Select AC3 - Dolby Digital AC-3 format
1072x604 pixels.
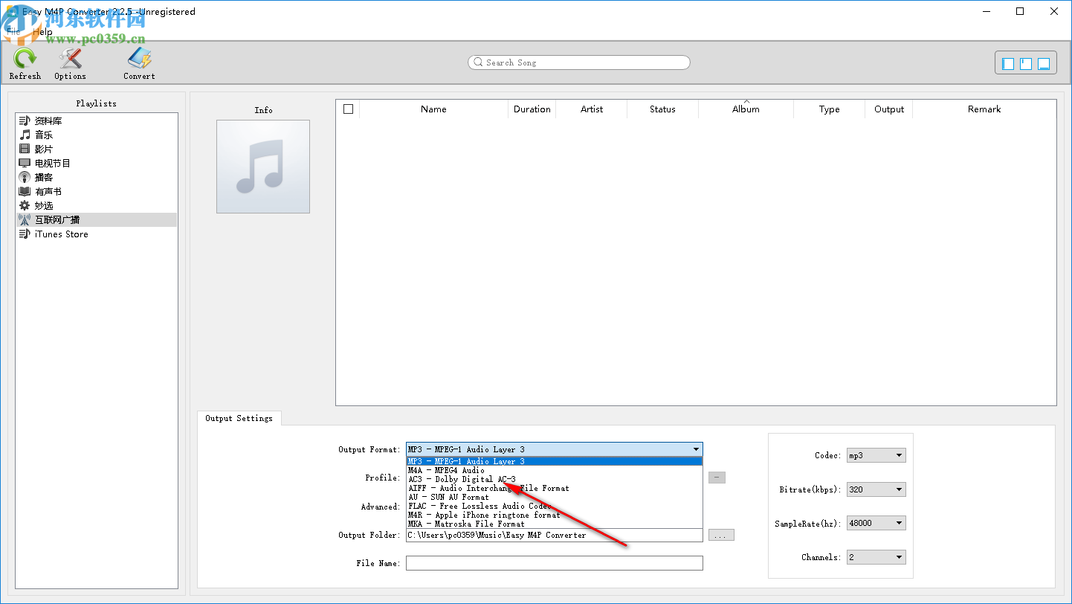462,479
